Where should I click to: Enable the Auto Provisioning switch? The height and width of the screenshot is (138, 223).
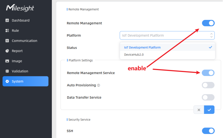(208, 85)
